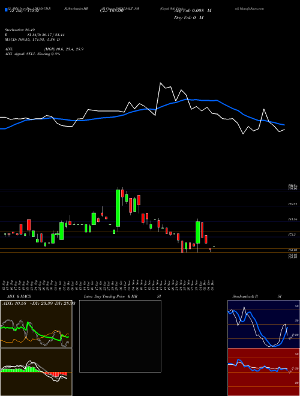This screenshot has width=300, height=396.
Task: Click the 'Stochastics & R' panel title
Action: 245,296
